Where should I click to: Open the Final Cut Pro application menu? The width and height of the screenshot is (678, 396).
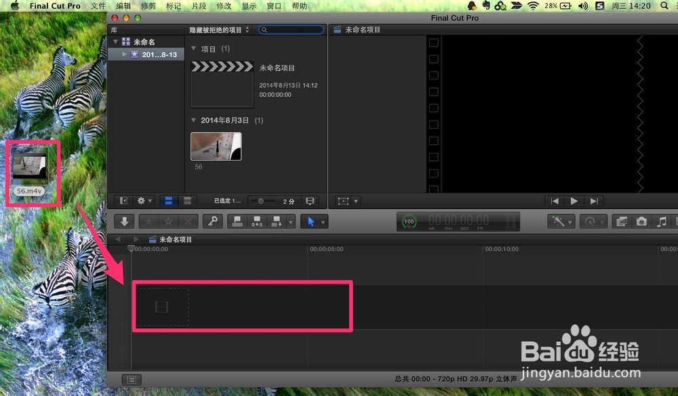coord(55,5)
